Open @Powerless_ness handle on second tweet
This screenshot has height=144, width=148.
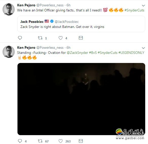point(50,47)
